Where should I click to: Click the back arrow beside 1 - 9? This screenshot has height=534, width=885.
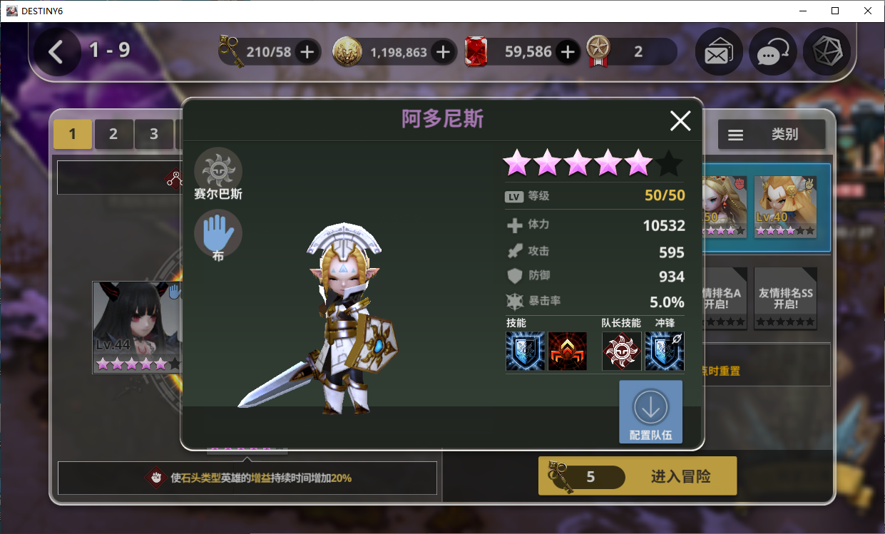point(56,51)
